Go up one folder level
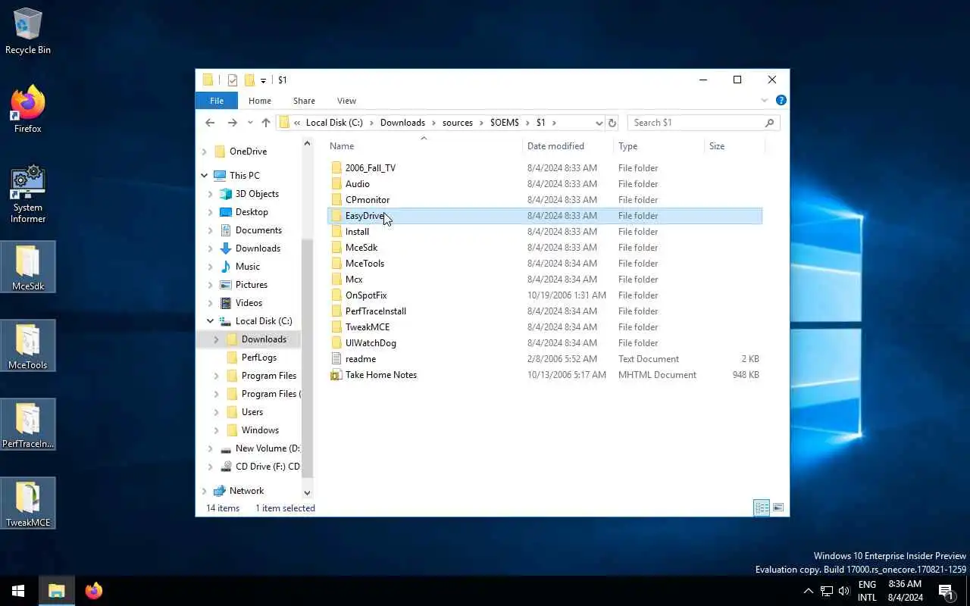The height and width of the screenshot is (606, 970). [x=265, y=122]
